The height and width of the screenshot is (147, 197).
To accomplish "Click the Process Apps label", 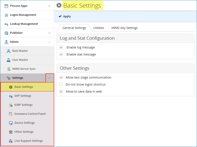I will 19,6.
